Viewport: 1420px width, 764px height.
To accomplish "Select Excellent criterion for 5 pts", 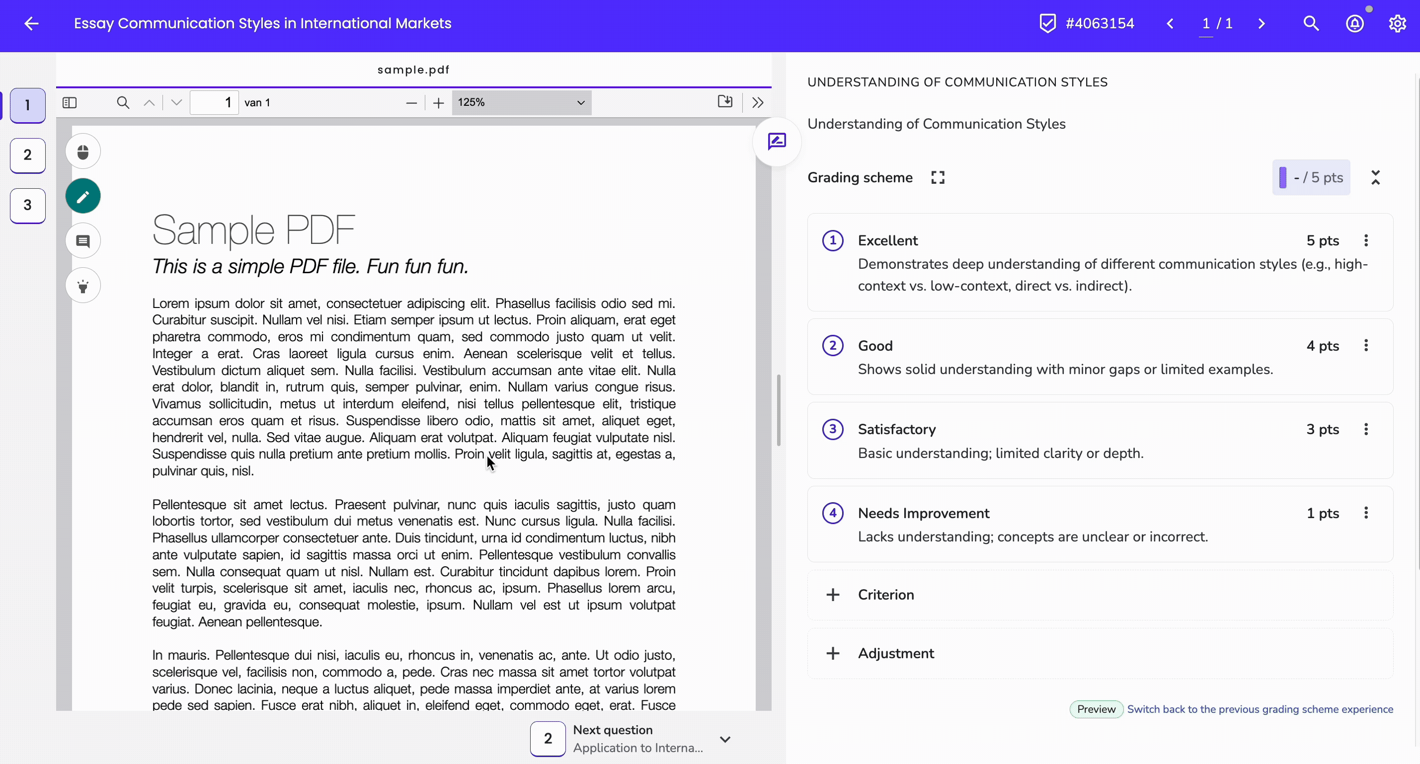I will [1100, 262].
